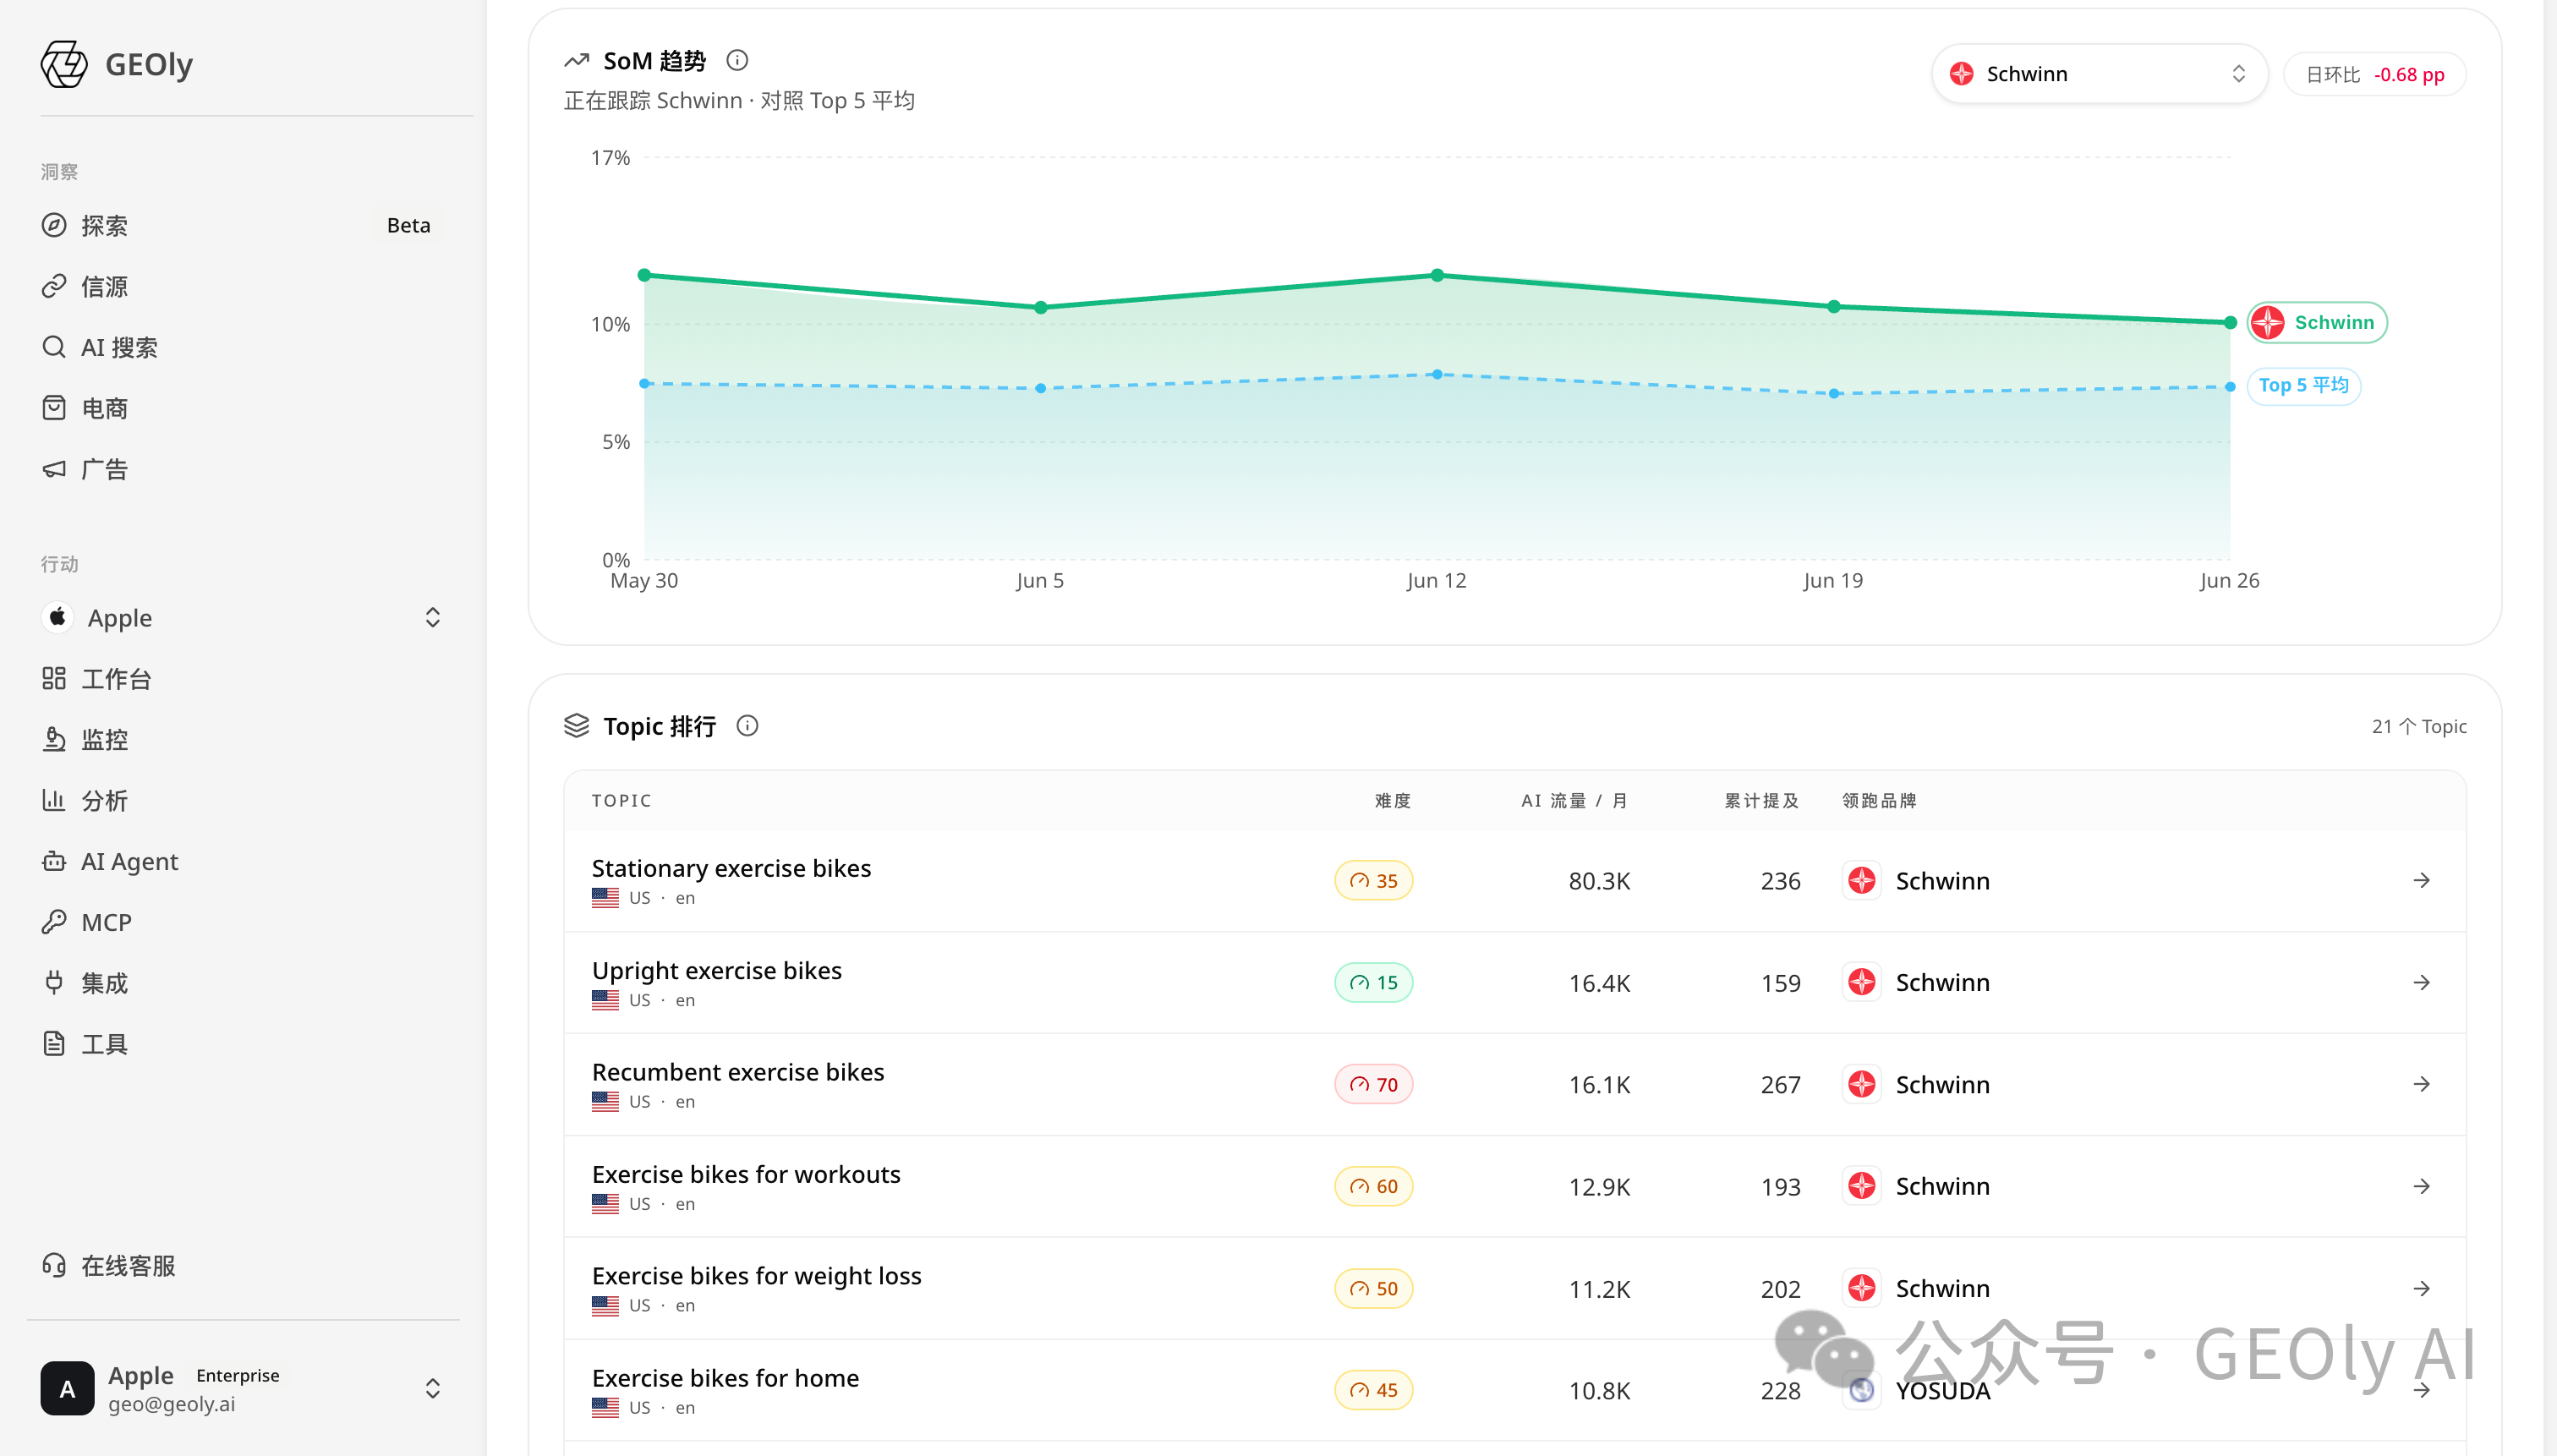Click the TOPIC column header
Screen dimensions: 2557x1456
click(x=621, y=801)
